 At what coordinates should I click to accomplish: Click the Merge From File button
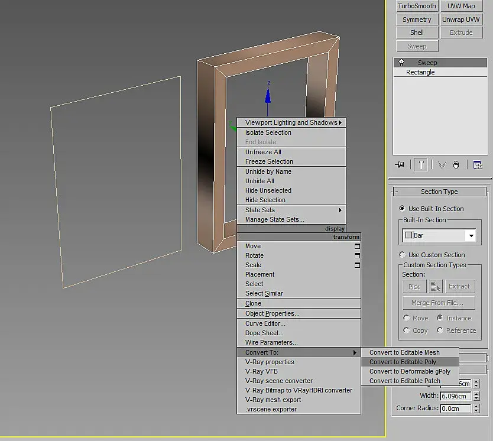[439, 303]
